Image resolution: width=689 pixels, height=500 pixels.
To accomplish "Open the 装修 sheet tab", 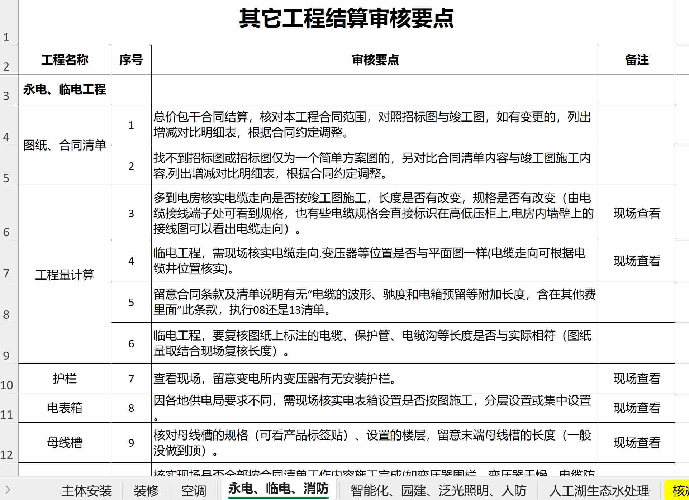I will coord(146,491).
